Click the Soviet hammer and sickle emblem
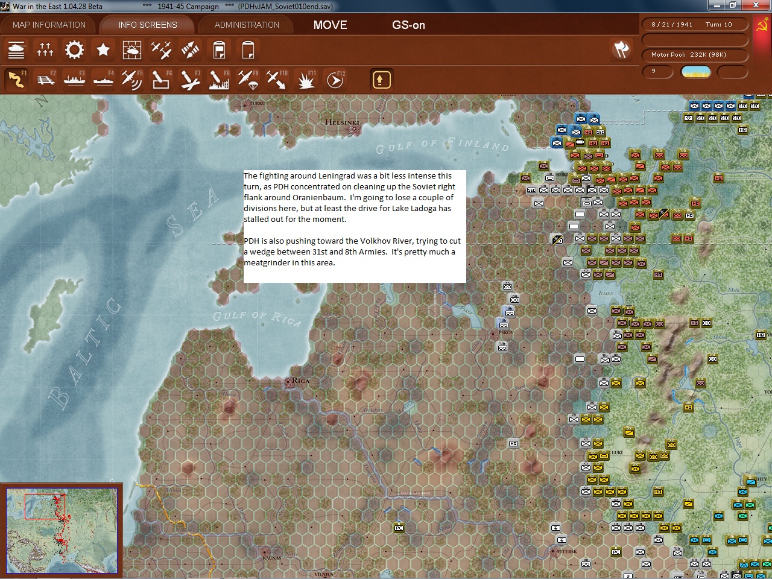Viewport: 772px width, 579px height. (x=762, y=26)
